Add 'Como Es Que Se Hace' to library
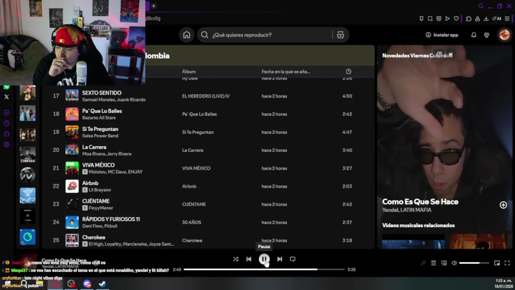The width and height of the screenshot is (515, 290). [503, 205]
